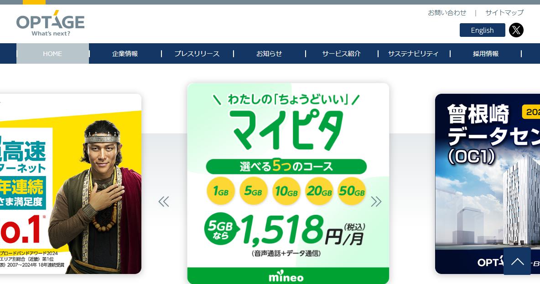The width and height of the screenshot is (540, 284).
Task: Select the HOME navigation tab
Action: [53, 54]
